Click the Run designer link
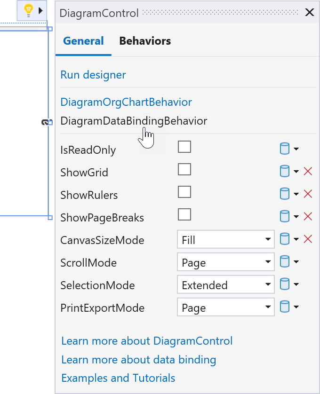Image resolution: width=320 pixels, height=394 pixels. click(93, 75)
